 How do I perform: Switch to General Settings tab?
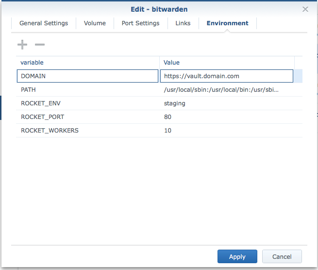coord(44,23)
